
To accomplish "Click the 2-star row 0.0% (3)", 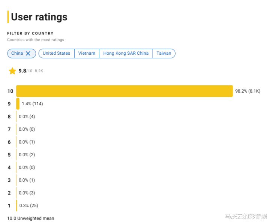I will point(27,193).
